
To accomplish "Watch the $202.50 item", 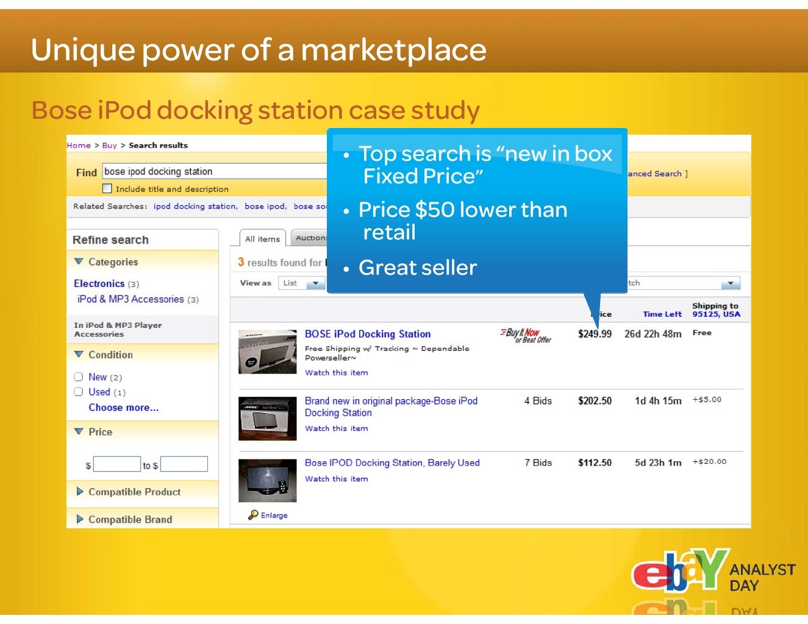I will click(337, 428).
